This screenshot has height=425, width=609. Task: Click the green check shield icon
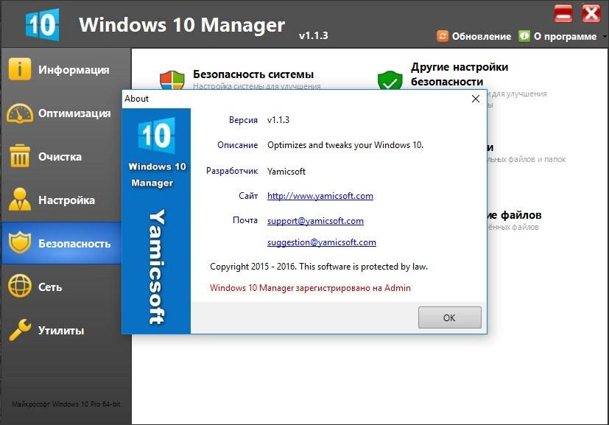(390, 80)
